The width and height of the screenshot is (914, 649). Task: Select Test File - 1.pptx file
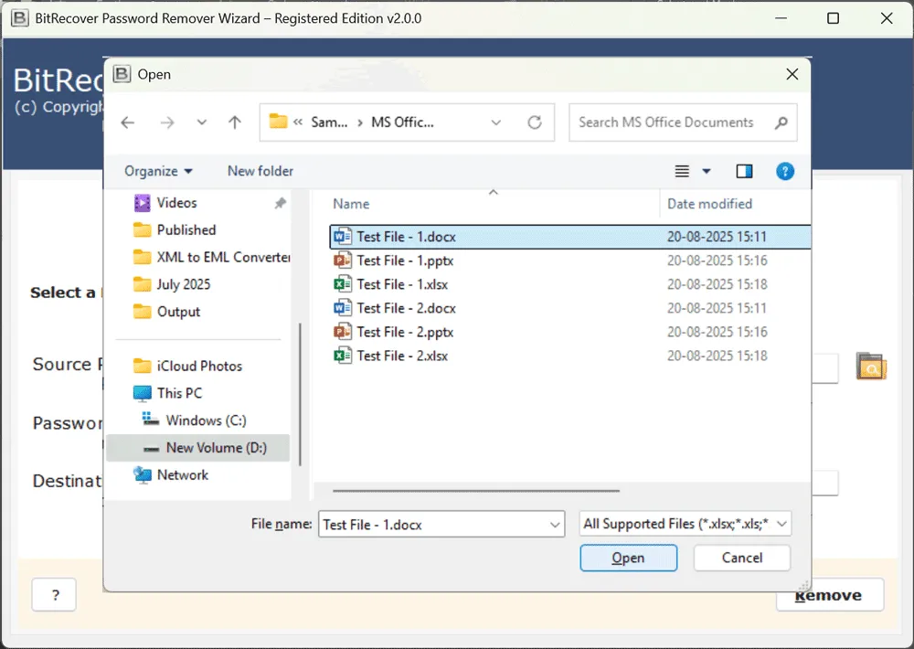(406, 261)
